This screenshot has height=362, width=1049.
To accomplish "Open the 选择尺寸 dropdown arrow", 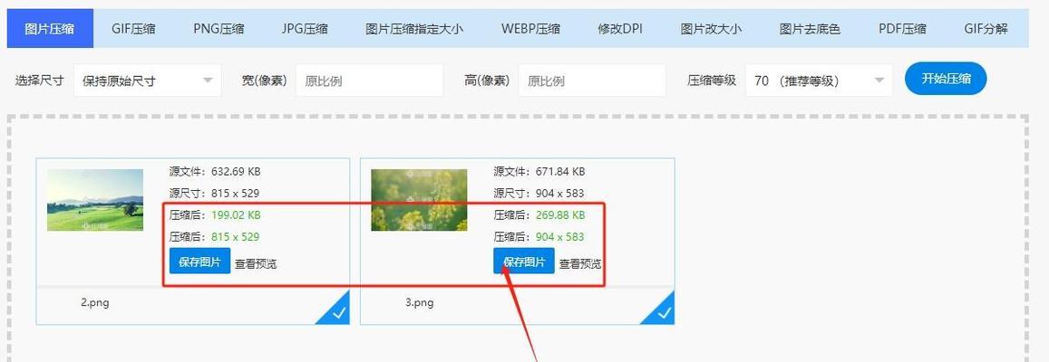I will coord(208,81).
